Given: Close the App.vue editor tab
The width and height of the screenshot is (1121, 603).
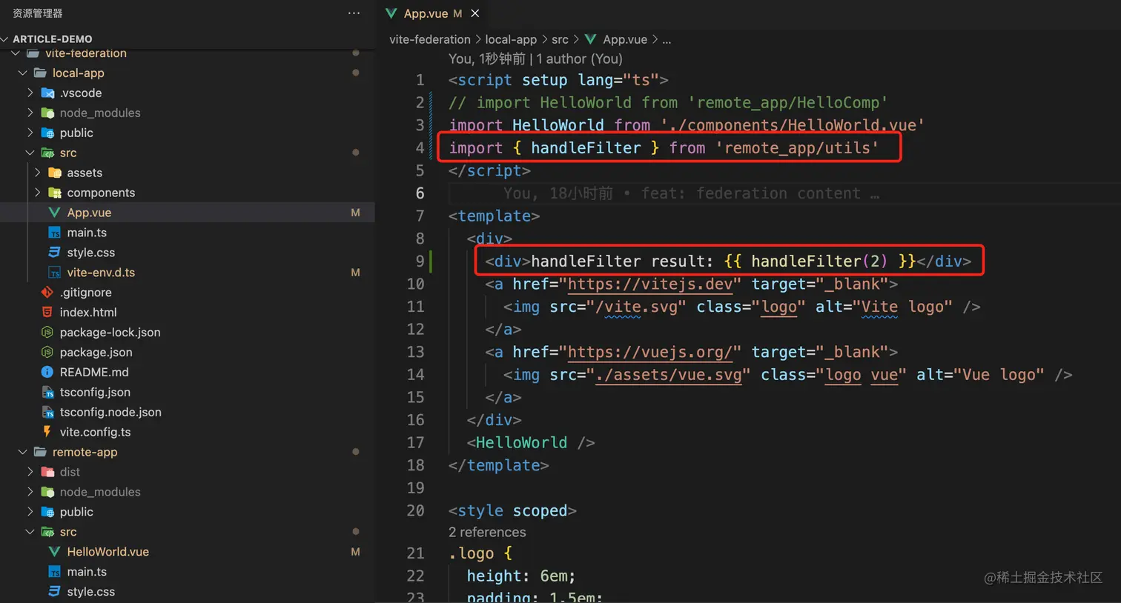Looking at the screenshot, I should pyautogui.click(x=475, y=13).
